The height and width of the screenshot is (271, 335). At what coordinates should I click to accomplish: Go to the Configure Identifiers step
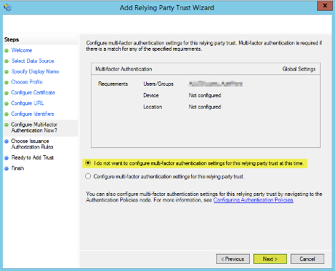[x=33, y=114]
